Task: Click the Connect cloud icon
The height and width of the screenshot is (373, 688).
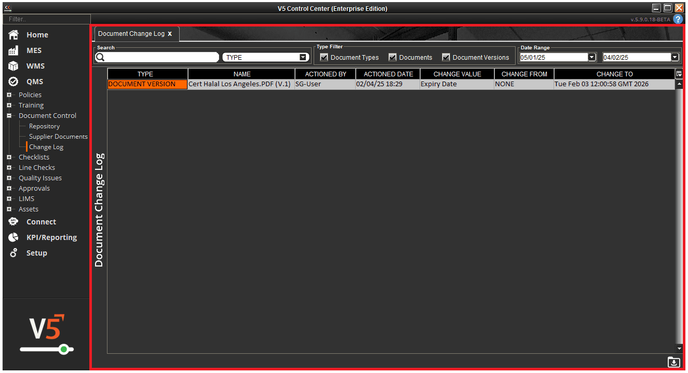Action: coord(14,222)
